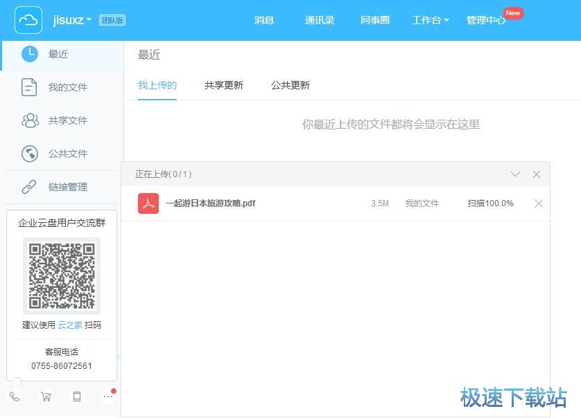This screenshot has height=418, width=581.
Task: Select the 最近 clock icon in sidebar
Action: point(30,54)
